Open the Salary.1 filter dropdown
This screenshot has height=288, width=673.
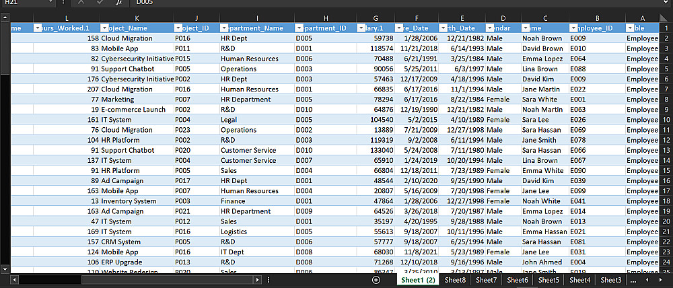[x=361, y=28]
